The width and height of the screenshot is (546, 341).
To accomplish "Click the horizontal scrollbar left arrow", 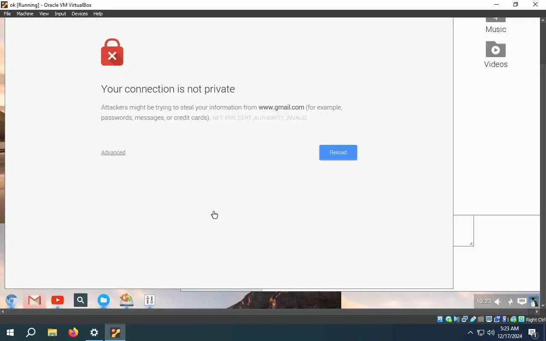I will [x=3, y=312].
